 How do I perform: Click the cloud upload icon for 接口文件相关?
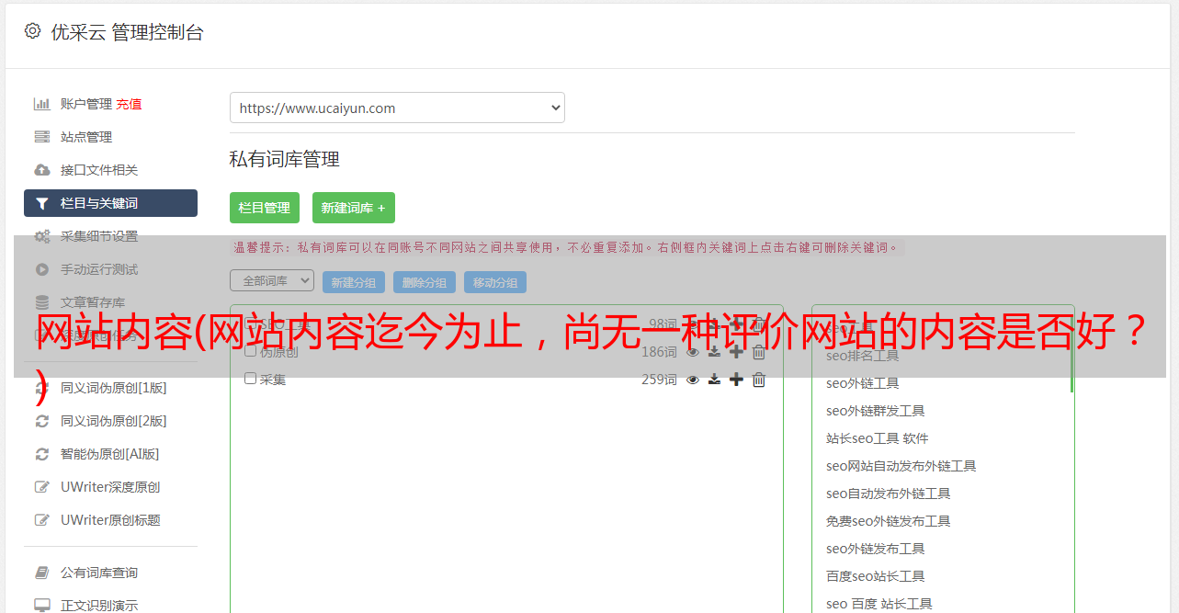tap(42, 170)
